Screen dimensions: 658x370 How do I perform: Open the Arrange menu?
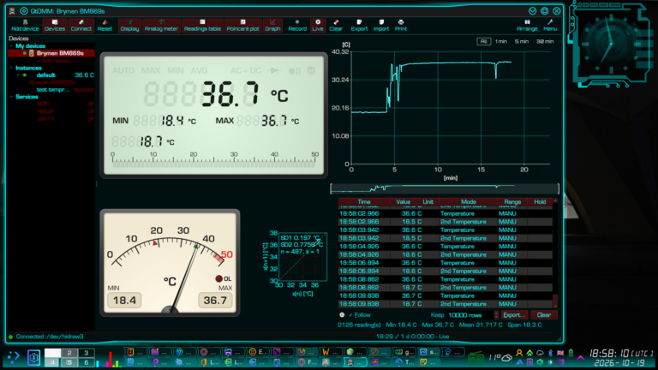pos(527,25)
